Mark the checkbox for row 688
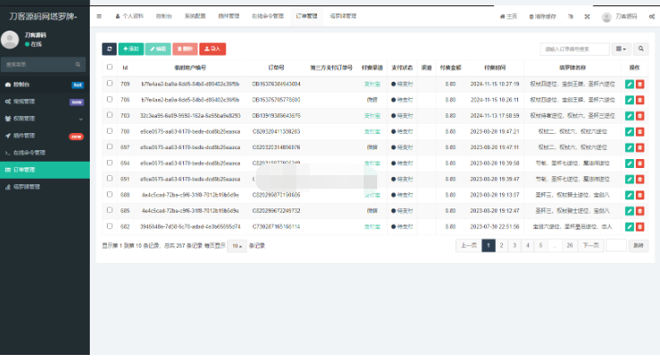Image resolution: width=660 pixels, height=363 pixels. 110,195
